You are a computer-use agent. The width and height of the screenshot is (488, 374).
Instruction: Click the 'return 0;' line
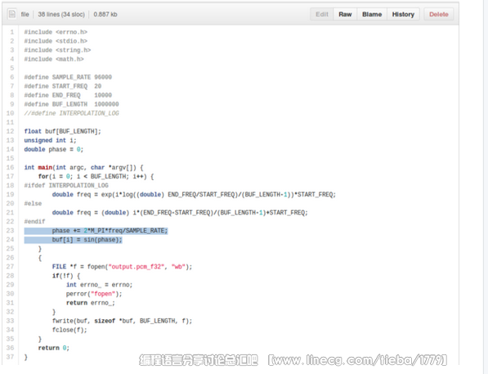click(54, 348)
